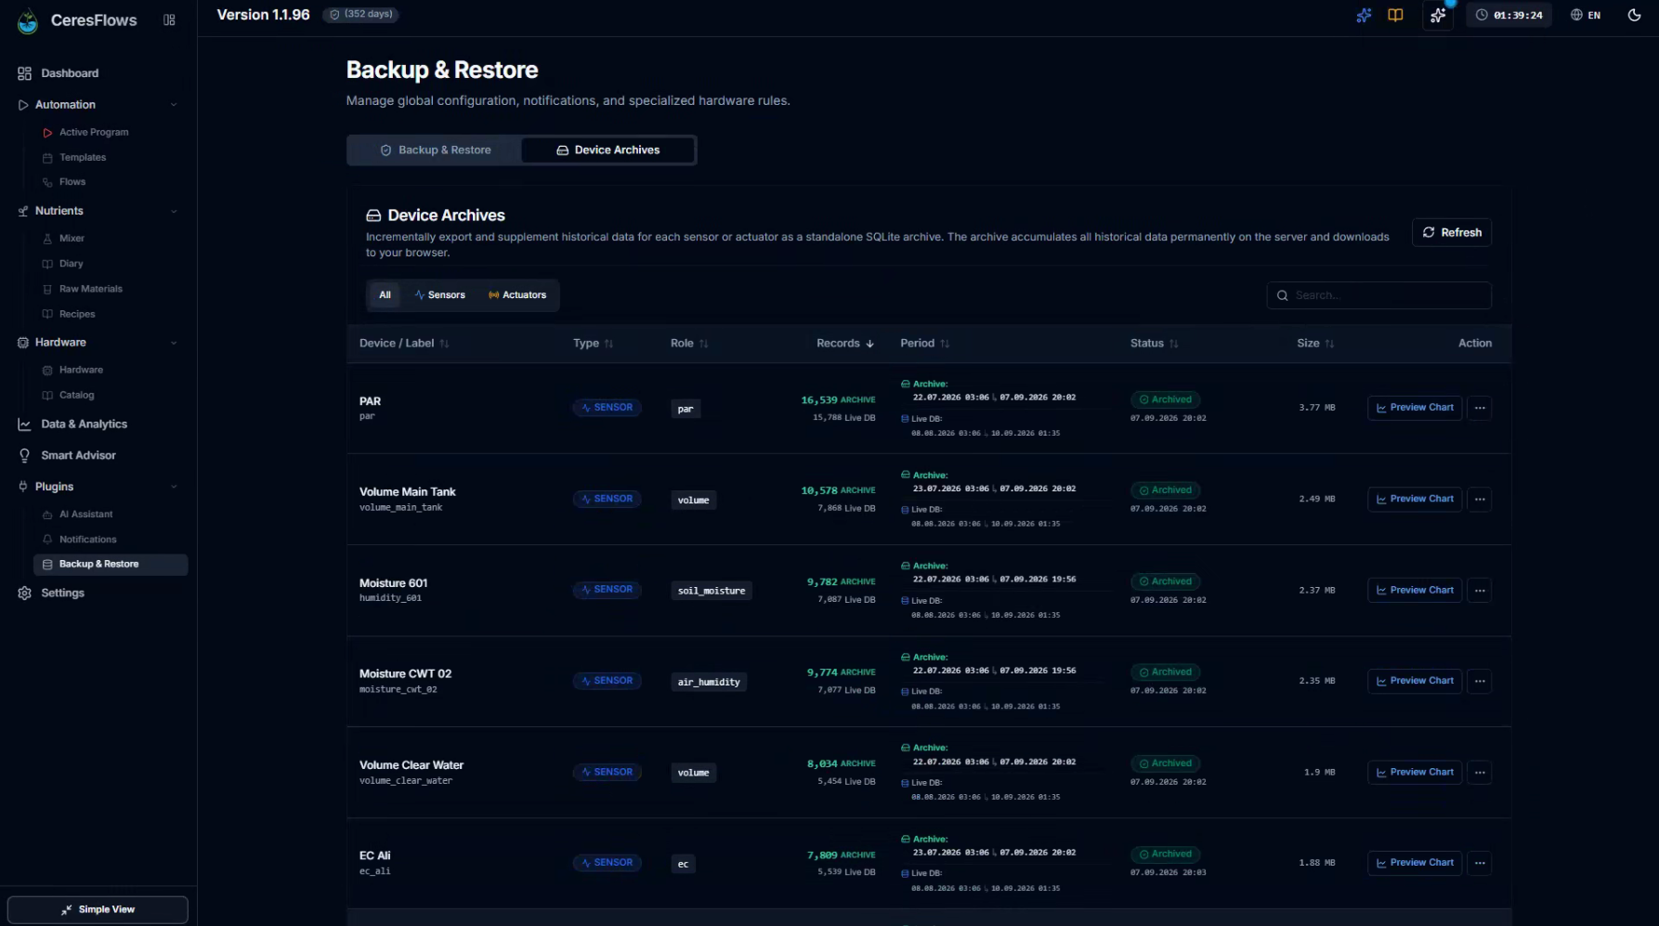This screenshot has width=1659, height=926.
Task: Collapse the Plugins section chevron
Action: pyautogui.click(x=174, y=487)
